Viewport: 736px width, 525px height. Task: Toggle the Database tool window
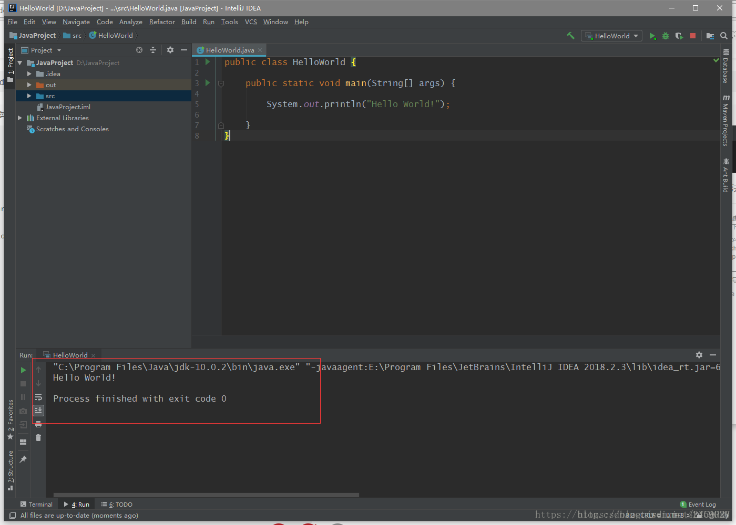[x=725, y=66]
